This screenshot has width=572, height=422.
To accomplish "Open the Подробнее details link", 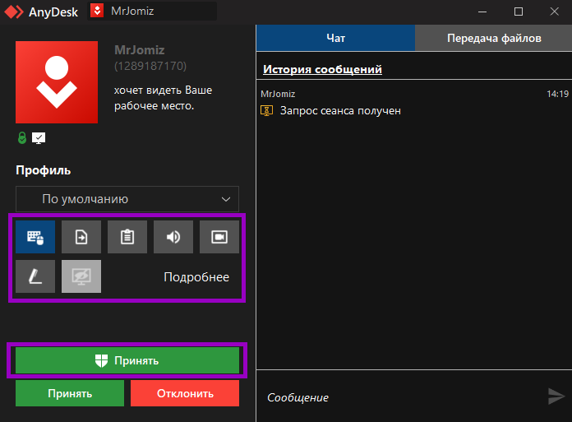I will (x=196, y=277).
